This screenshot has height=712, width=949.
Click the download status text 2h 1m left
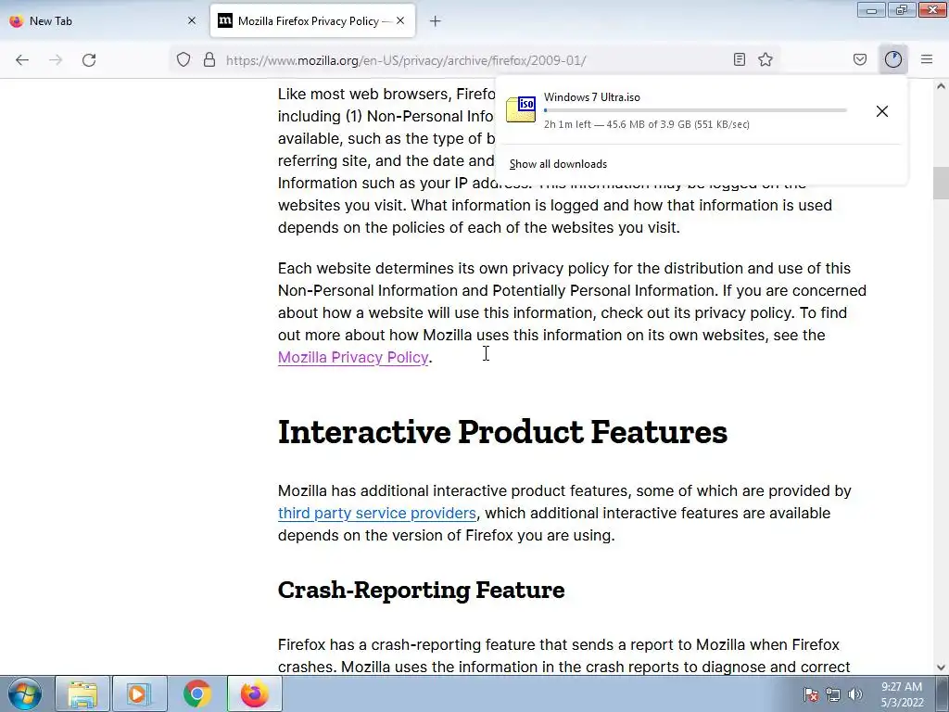[x=646, y=124]
